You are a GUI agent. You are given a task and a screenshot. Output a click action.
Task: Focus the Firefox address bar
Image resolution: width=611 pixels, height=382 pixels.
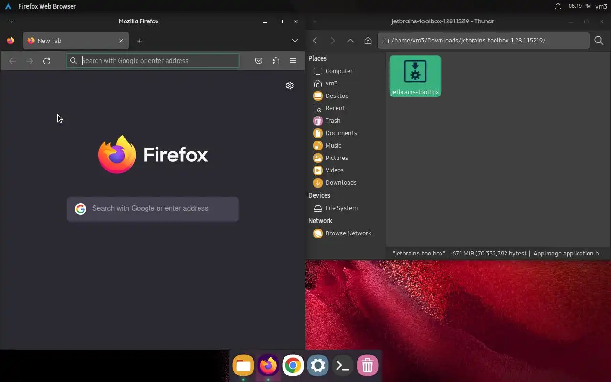153,61
